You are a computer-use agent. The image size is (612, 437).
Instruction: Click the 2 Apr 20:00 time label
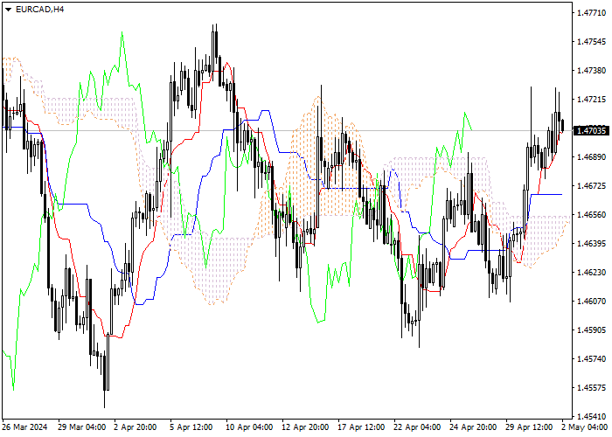point(136,427)
